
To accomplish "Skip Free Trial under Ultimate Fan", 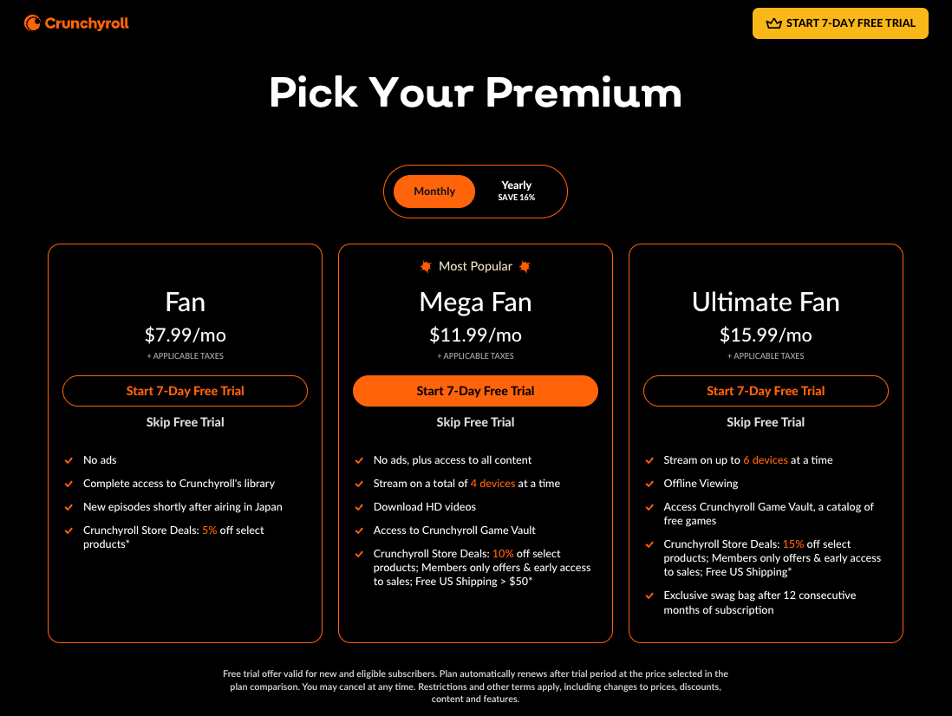I will point(766,422).
